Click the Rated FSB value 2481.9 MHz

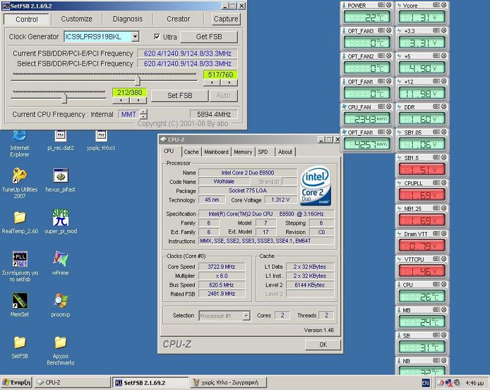click(222, 294)
